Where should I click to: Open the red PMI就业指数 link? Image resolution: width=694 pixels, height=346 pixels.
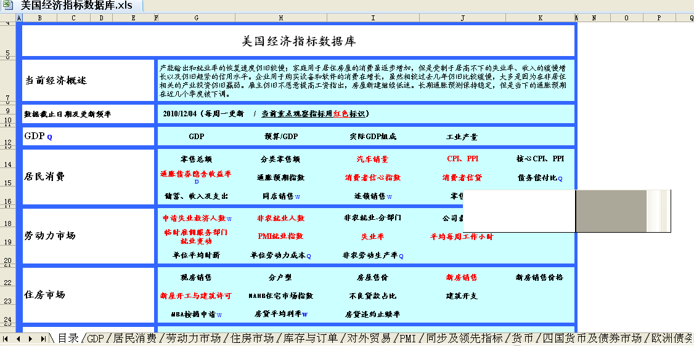(x=280, y=236)
